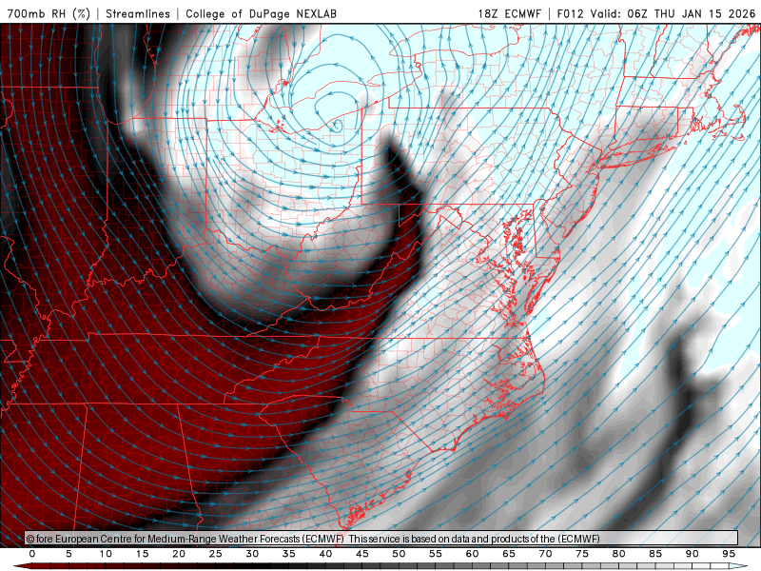Select the '95' scale value
The width and height of the screenshot is (761, 571).
coord(729,554)
